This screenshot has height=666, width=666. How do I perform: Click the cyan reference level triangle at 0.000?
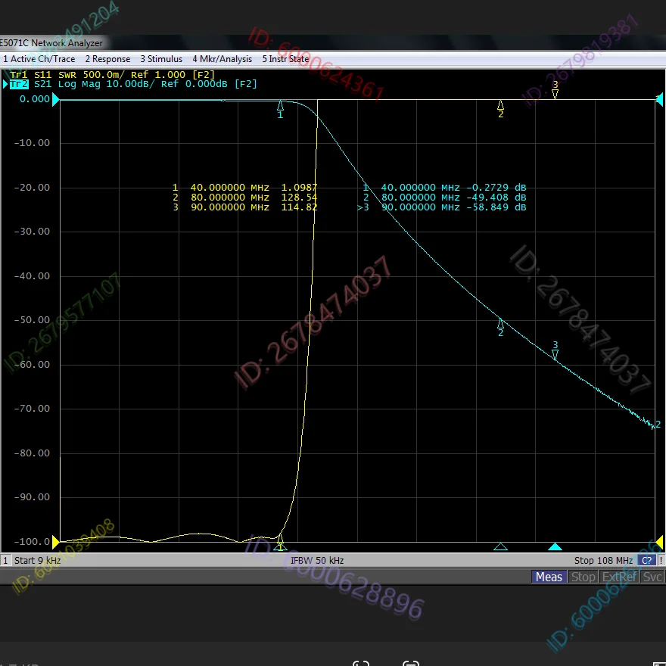coord(55,99)
